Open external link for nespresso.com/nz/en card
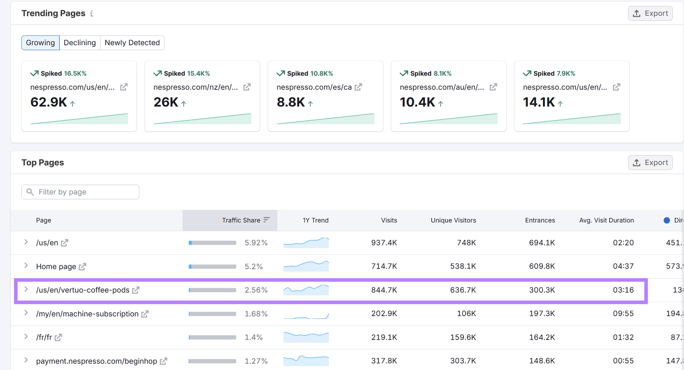 (x=247, y=87)
